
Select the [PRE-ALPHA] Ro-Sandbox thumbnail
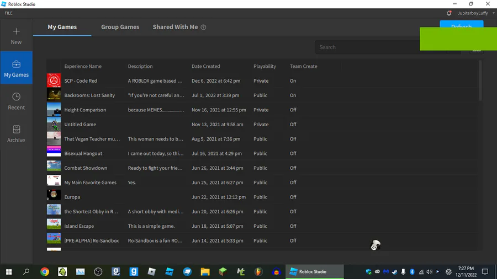54,239
